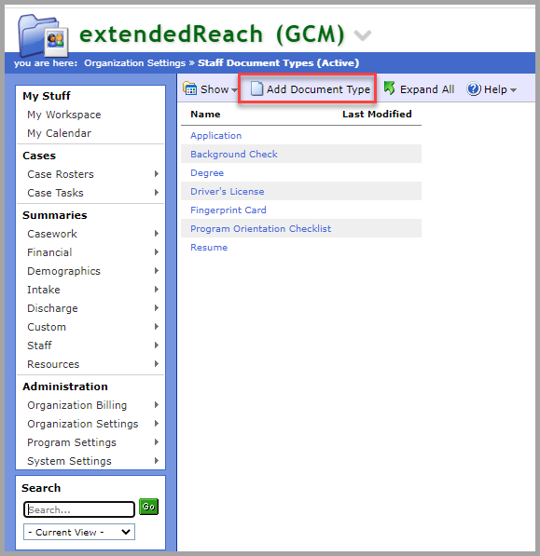
Task: Open the Fingerprint Card document type
Action: click(x=228, y=210)
